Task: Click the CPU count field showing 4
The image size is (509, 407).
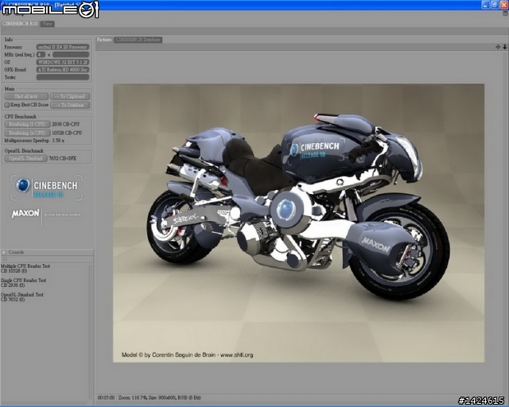Action: pos(41,55)
